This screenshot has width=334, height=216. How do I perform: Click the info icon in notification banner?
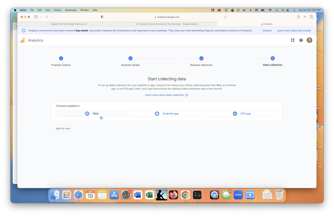(x=24, y=31)
